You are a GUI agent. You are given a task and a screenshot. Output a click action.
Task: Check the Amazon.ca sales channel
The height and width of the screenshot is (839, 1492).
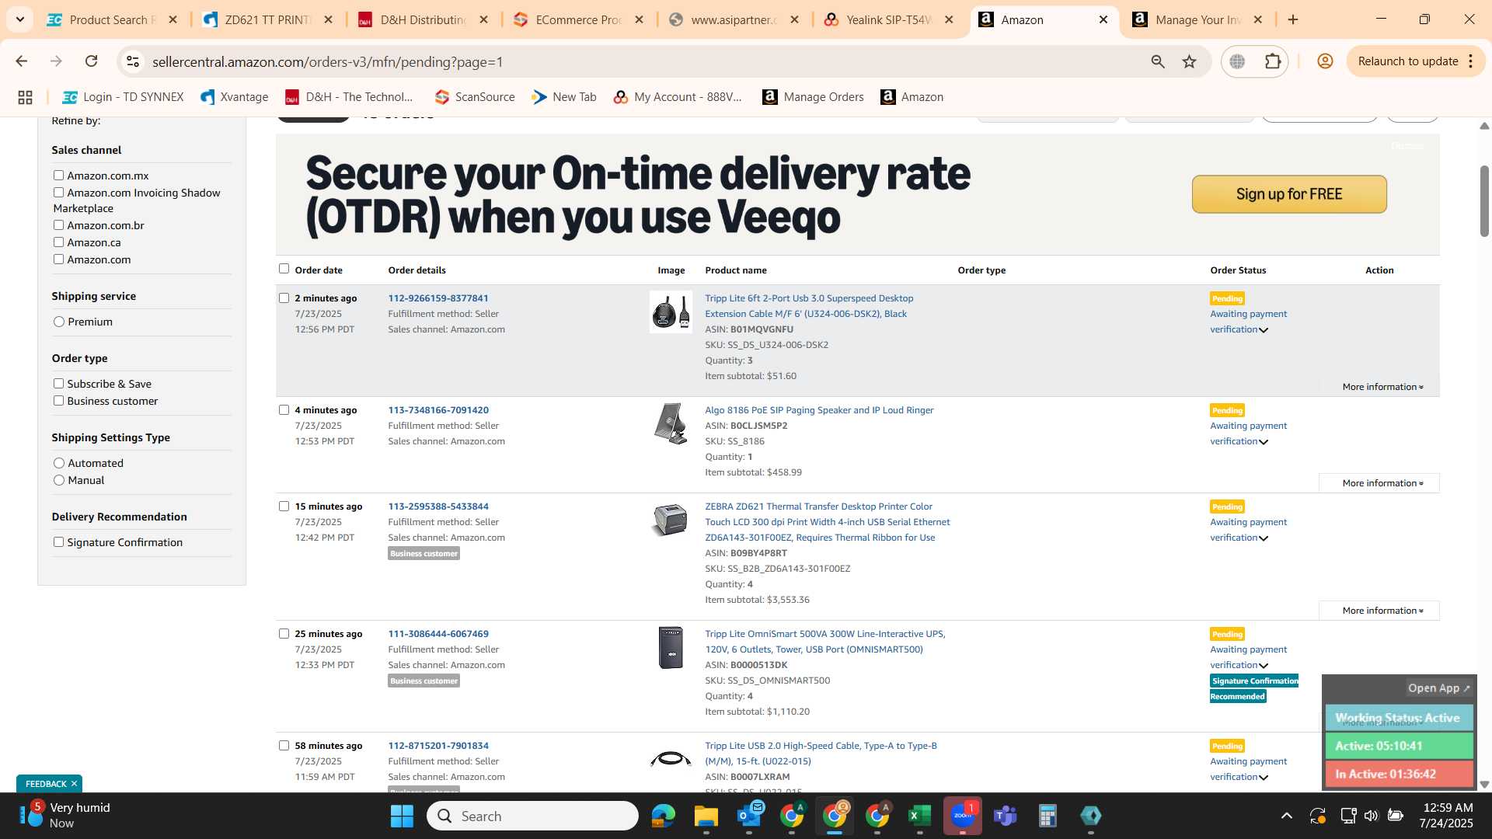58,242
